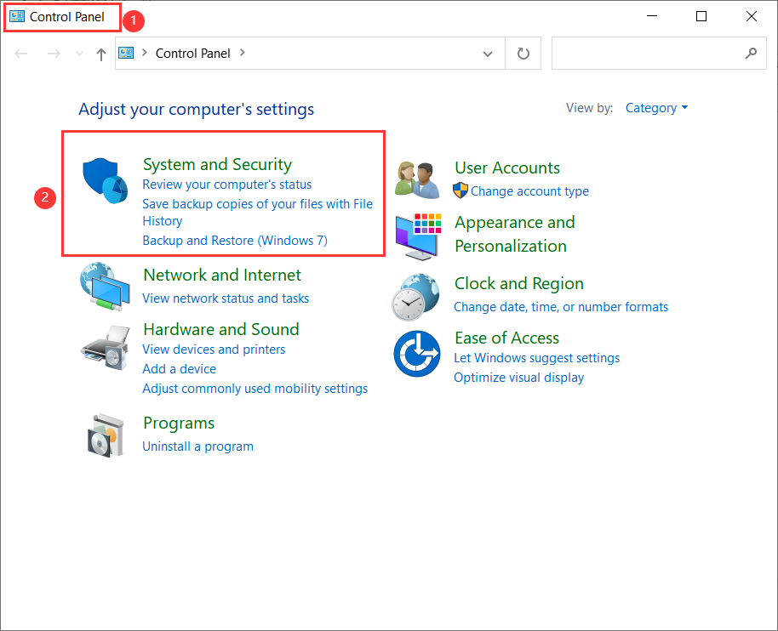The image size is (778, 631).
Task: Expand the address bar history dropdown
Action: (488, 54)
